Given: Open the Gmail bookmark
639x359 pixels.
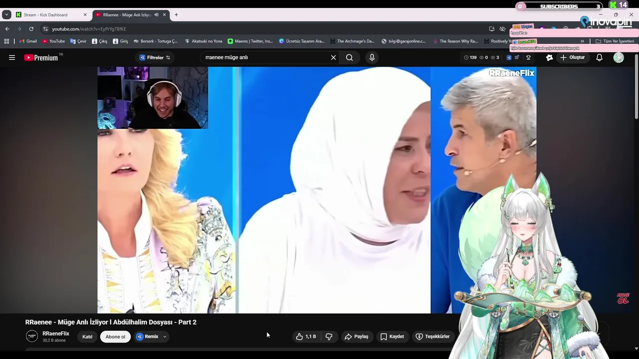Looking at the screenshot, I should 28,41.
